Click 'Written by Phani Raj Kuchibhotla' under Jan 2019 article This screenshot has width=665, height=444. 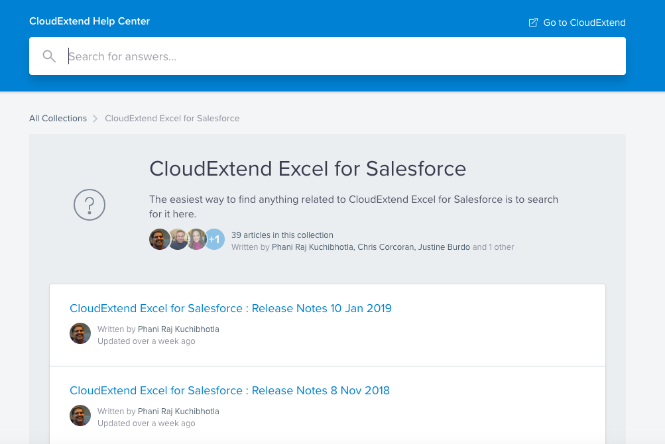pos(158,329)
